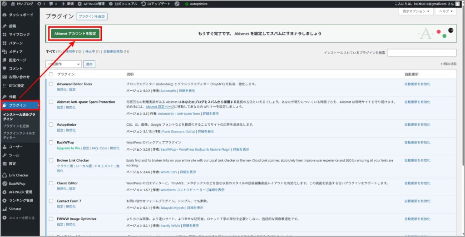Click the Comments (コメント) sidebar icon
Image resolution: width=465 pixels, height=237 pixels.
[5, 68]
